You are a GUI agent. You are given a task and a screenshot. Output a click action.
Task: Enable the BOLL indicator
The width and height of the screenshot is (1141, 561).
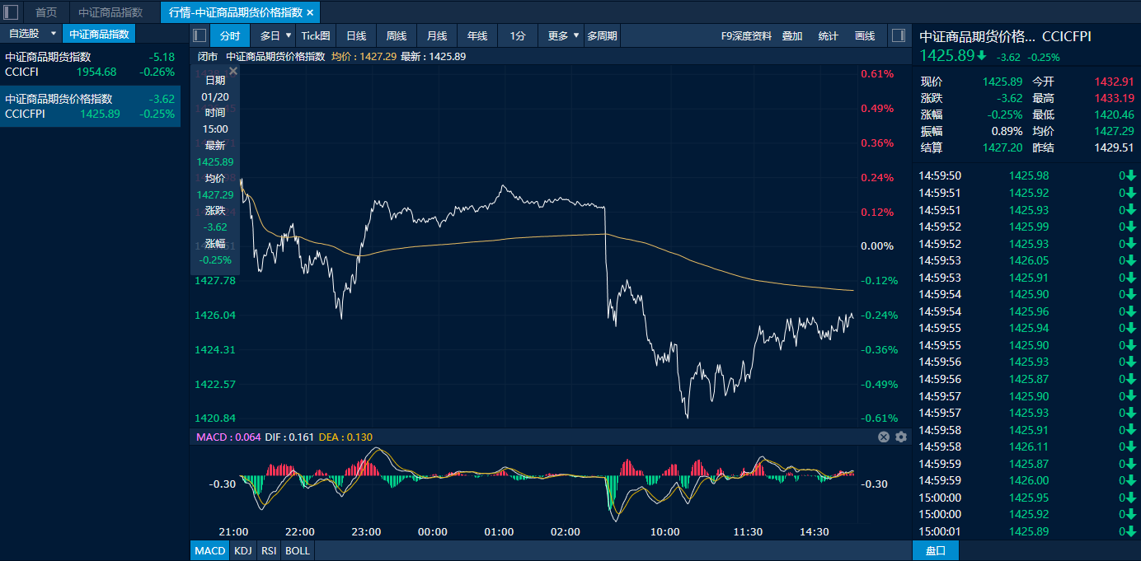298,550
